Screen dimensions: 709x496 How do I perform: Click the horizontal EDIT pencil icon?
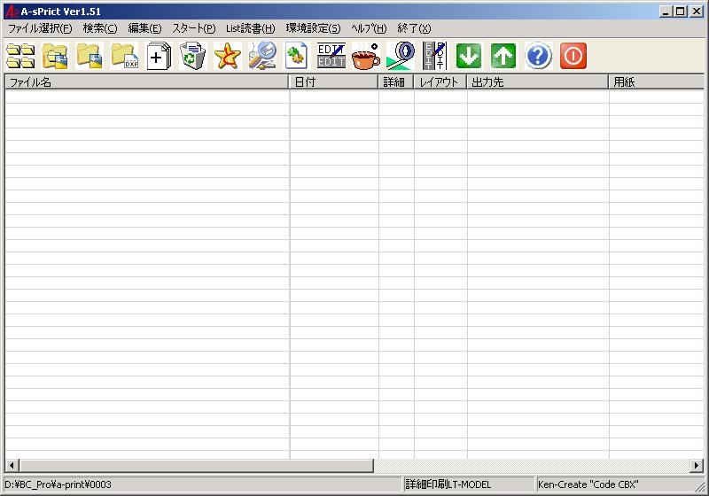tap(331, 57)
